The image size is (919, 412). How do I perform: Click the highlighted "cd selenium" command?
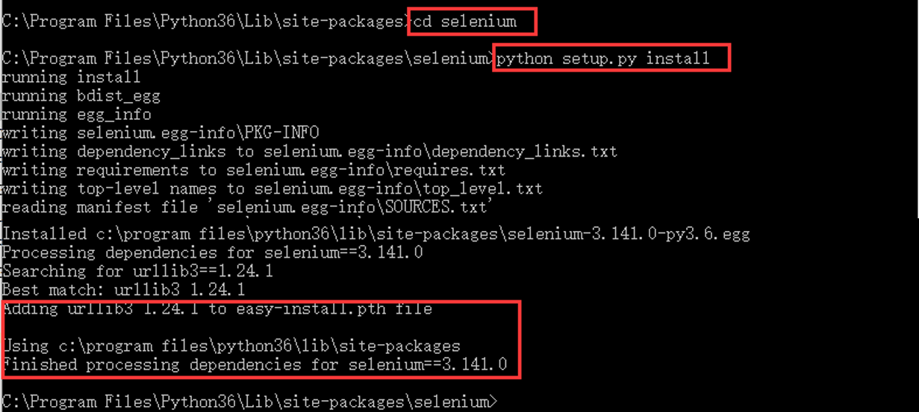click(x=464, y=22)
